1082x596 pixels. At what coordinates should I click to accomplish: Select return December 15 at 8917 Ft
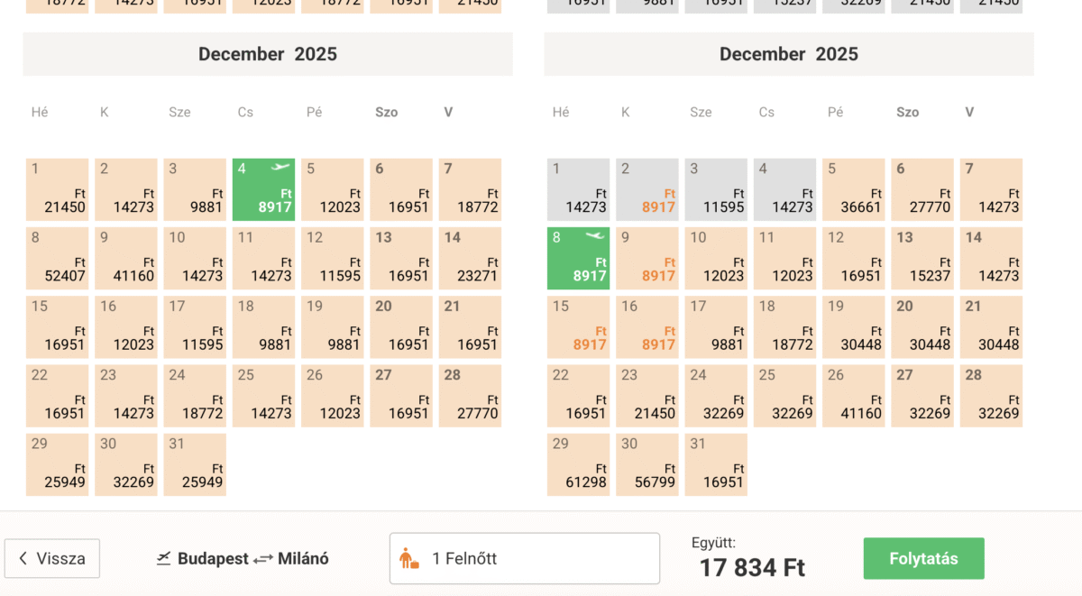click(578, 327)
